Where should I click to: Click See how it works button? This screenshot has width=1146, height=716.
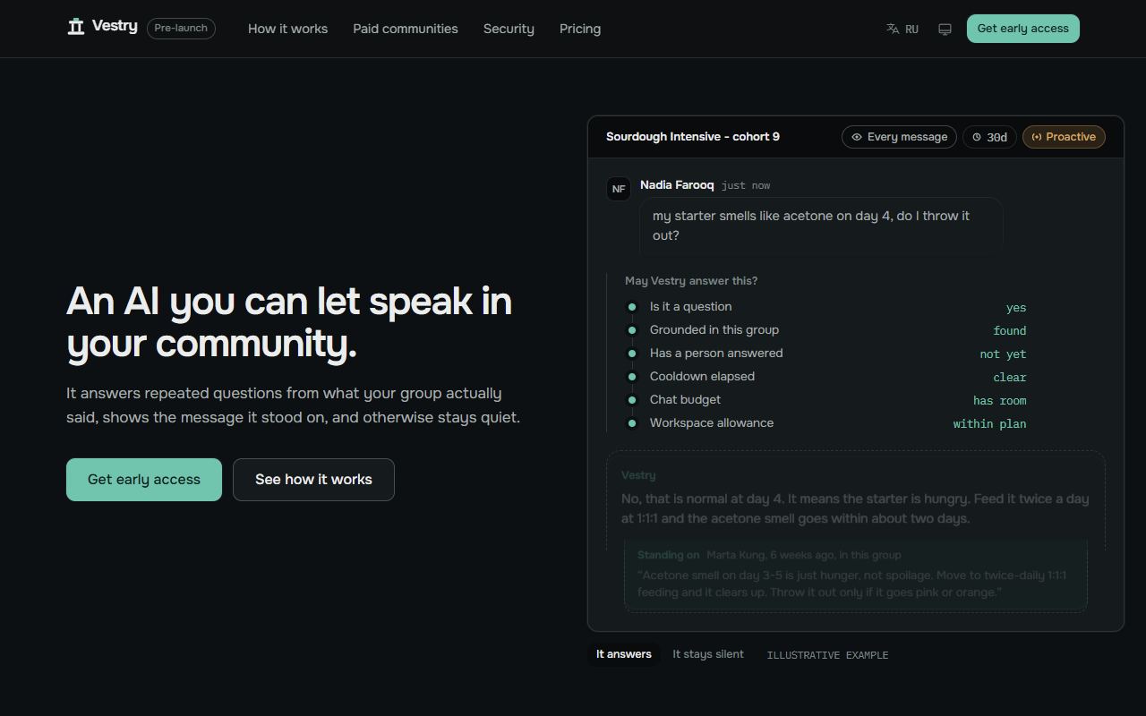(313, 480)
